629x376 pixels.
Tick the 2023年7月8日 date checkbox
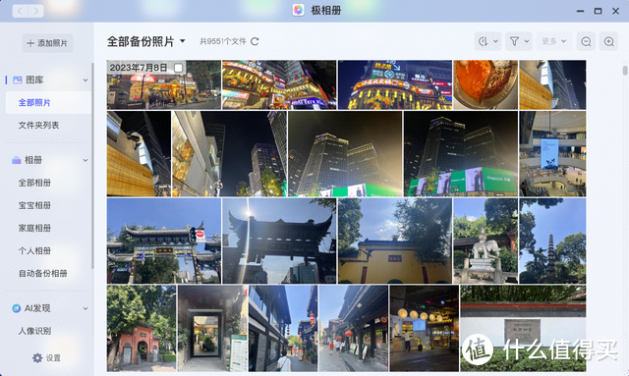coord(178,68)
